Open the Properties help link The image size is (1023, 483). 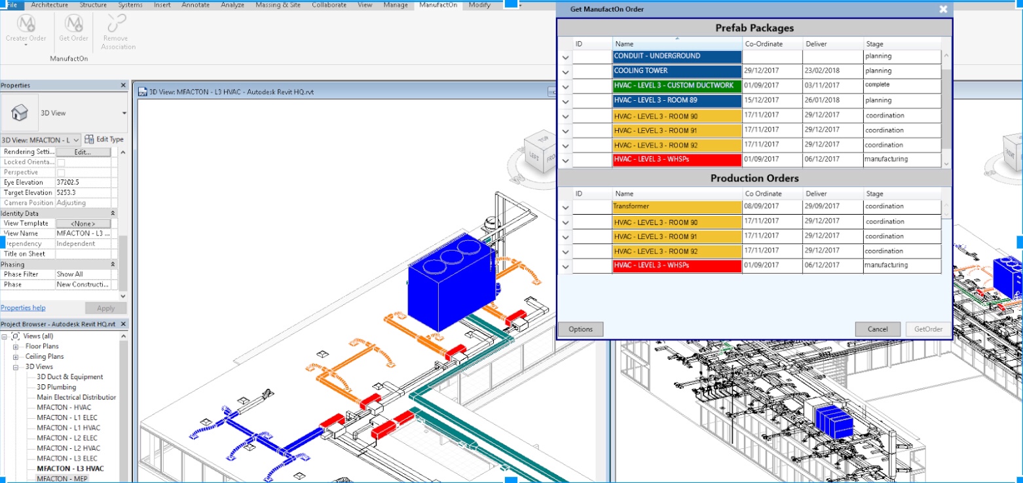point(23,308)
